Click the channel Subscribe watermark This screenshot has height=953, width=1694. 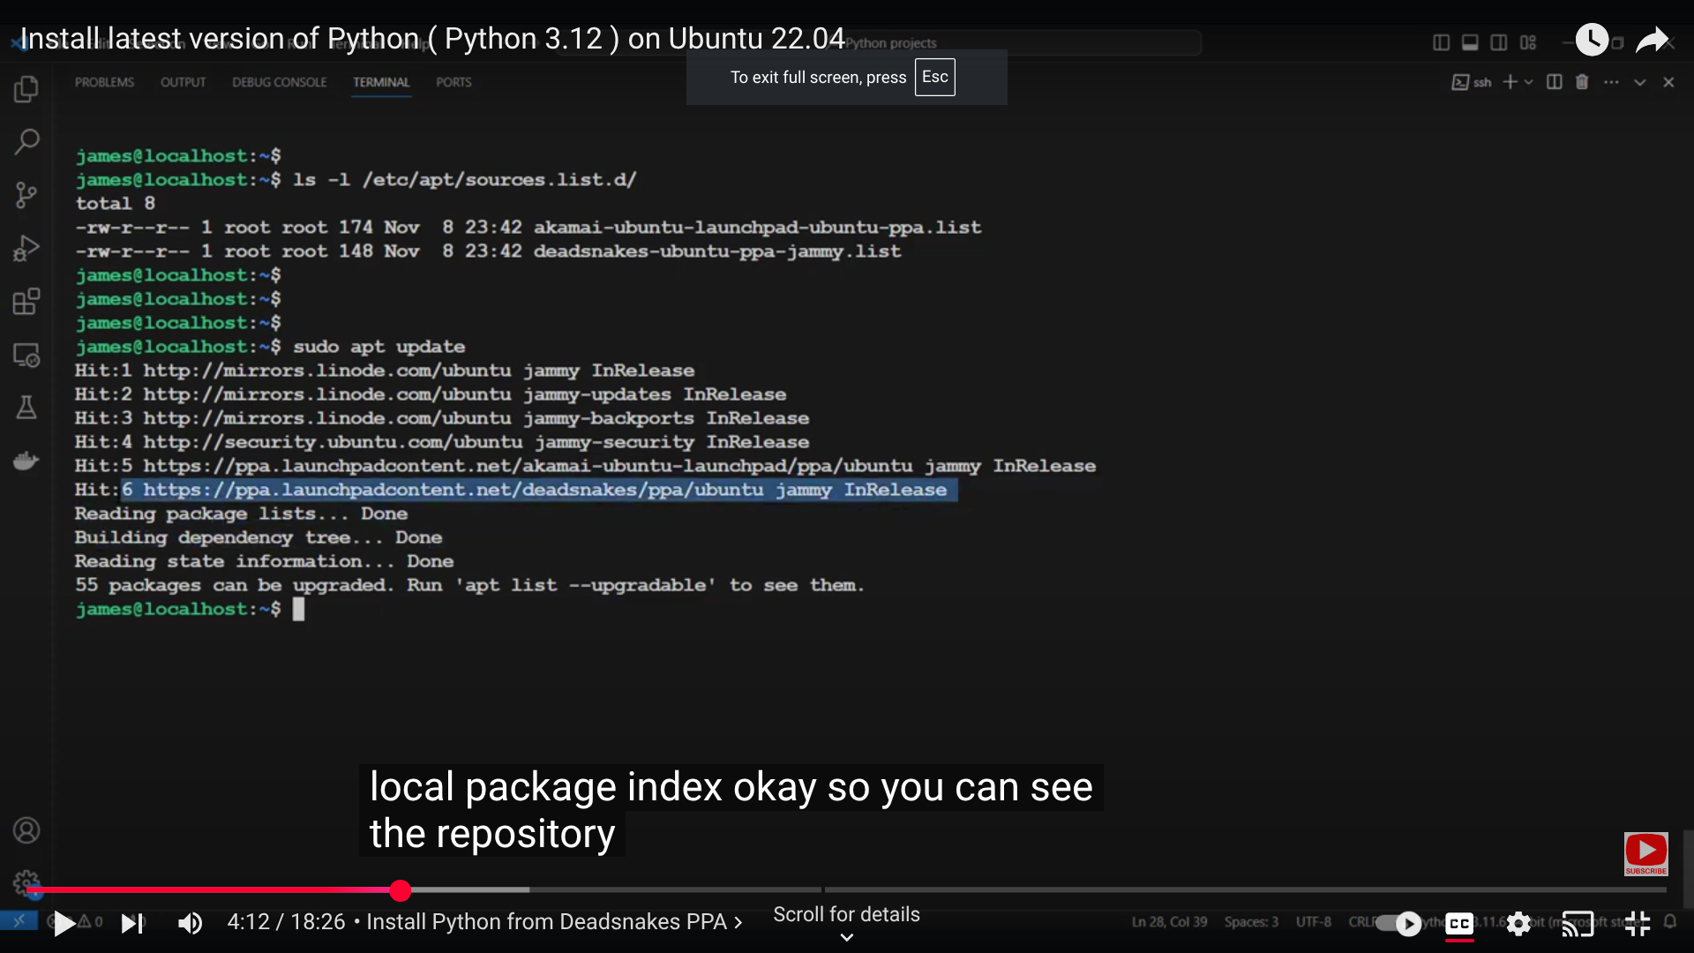[x=1646, y=854]
